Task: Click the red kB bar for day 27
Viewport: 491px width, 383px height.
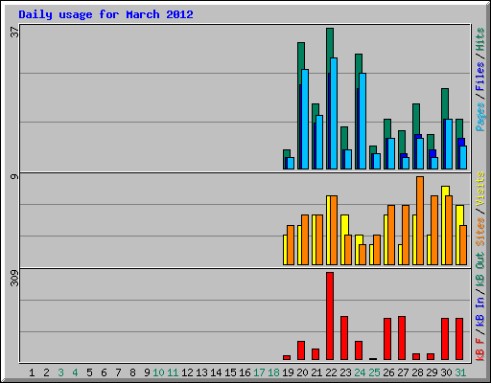Action: click(402, 338)
